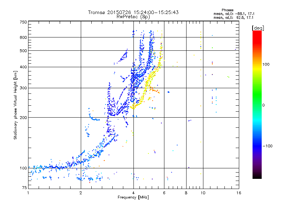Click the y-axis tick label '300'
The width and height of the screenshot is (281, 210).
24,88
